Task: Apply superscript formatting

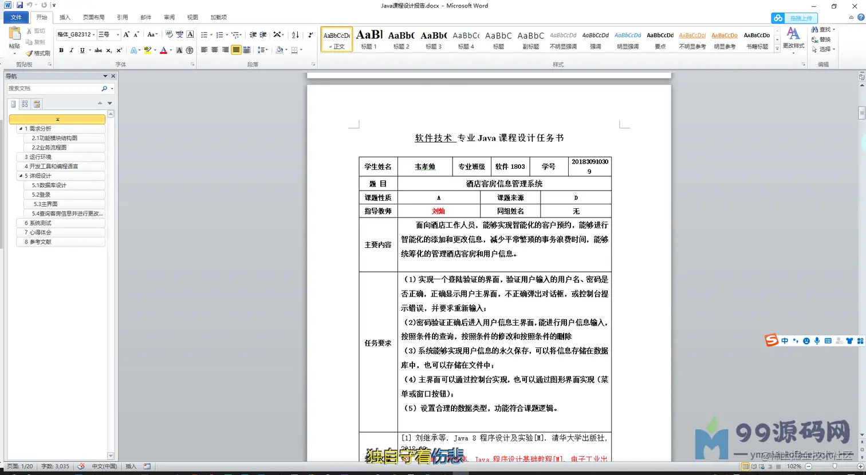Action: (x=119, y=50)
